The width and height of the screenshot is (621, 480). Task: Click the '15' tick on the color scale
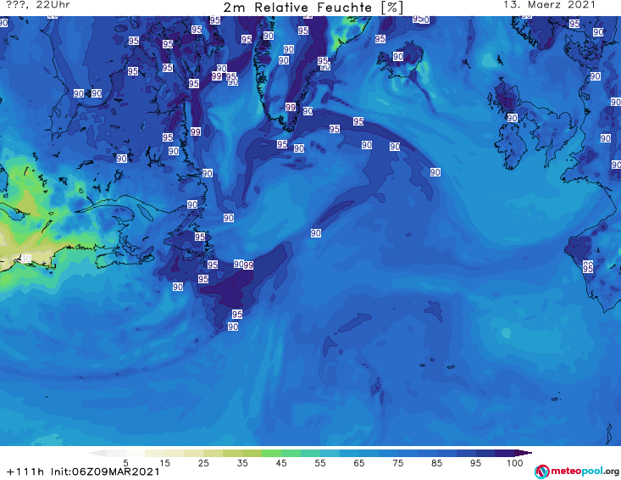[x=164, y=463]
